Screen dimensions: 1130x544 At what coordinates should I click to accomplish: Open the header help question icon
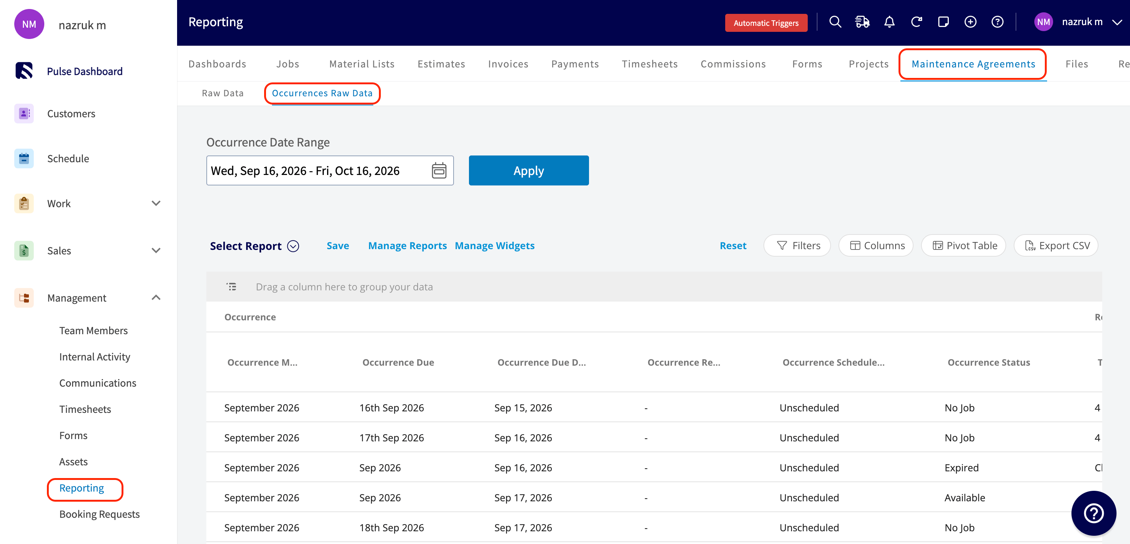pos(998,22)
